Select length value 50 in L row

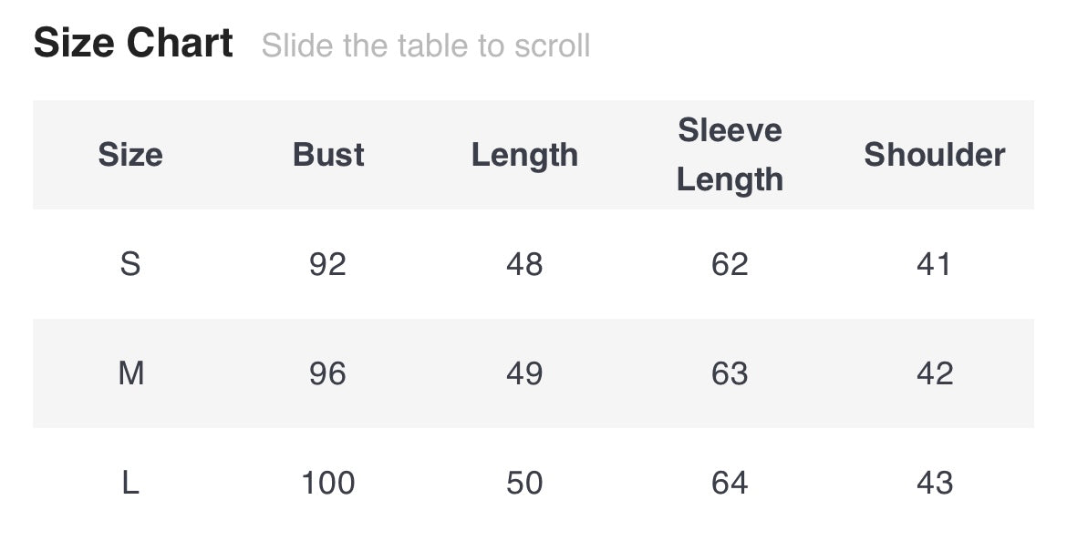point(524,483)
